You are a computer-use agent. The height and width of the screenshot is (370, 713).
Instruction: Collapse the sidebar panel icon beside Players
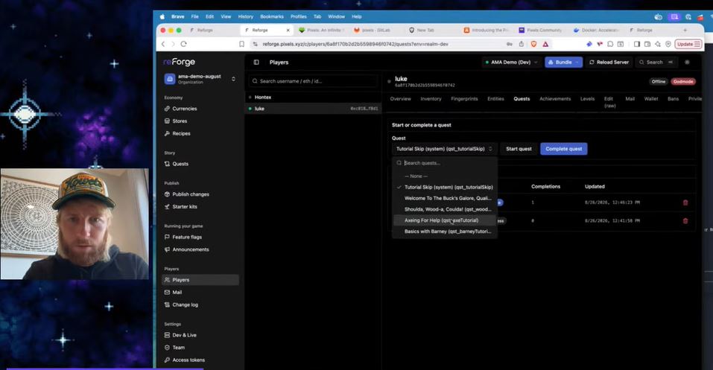256,63
